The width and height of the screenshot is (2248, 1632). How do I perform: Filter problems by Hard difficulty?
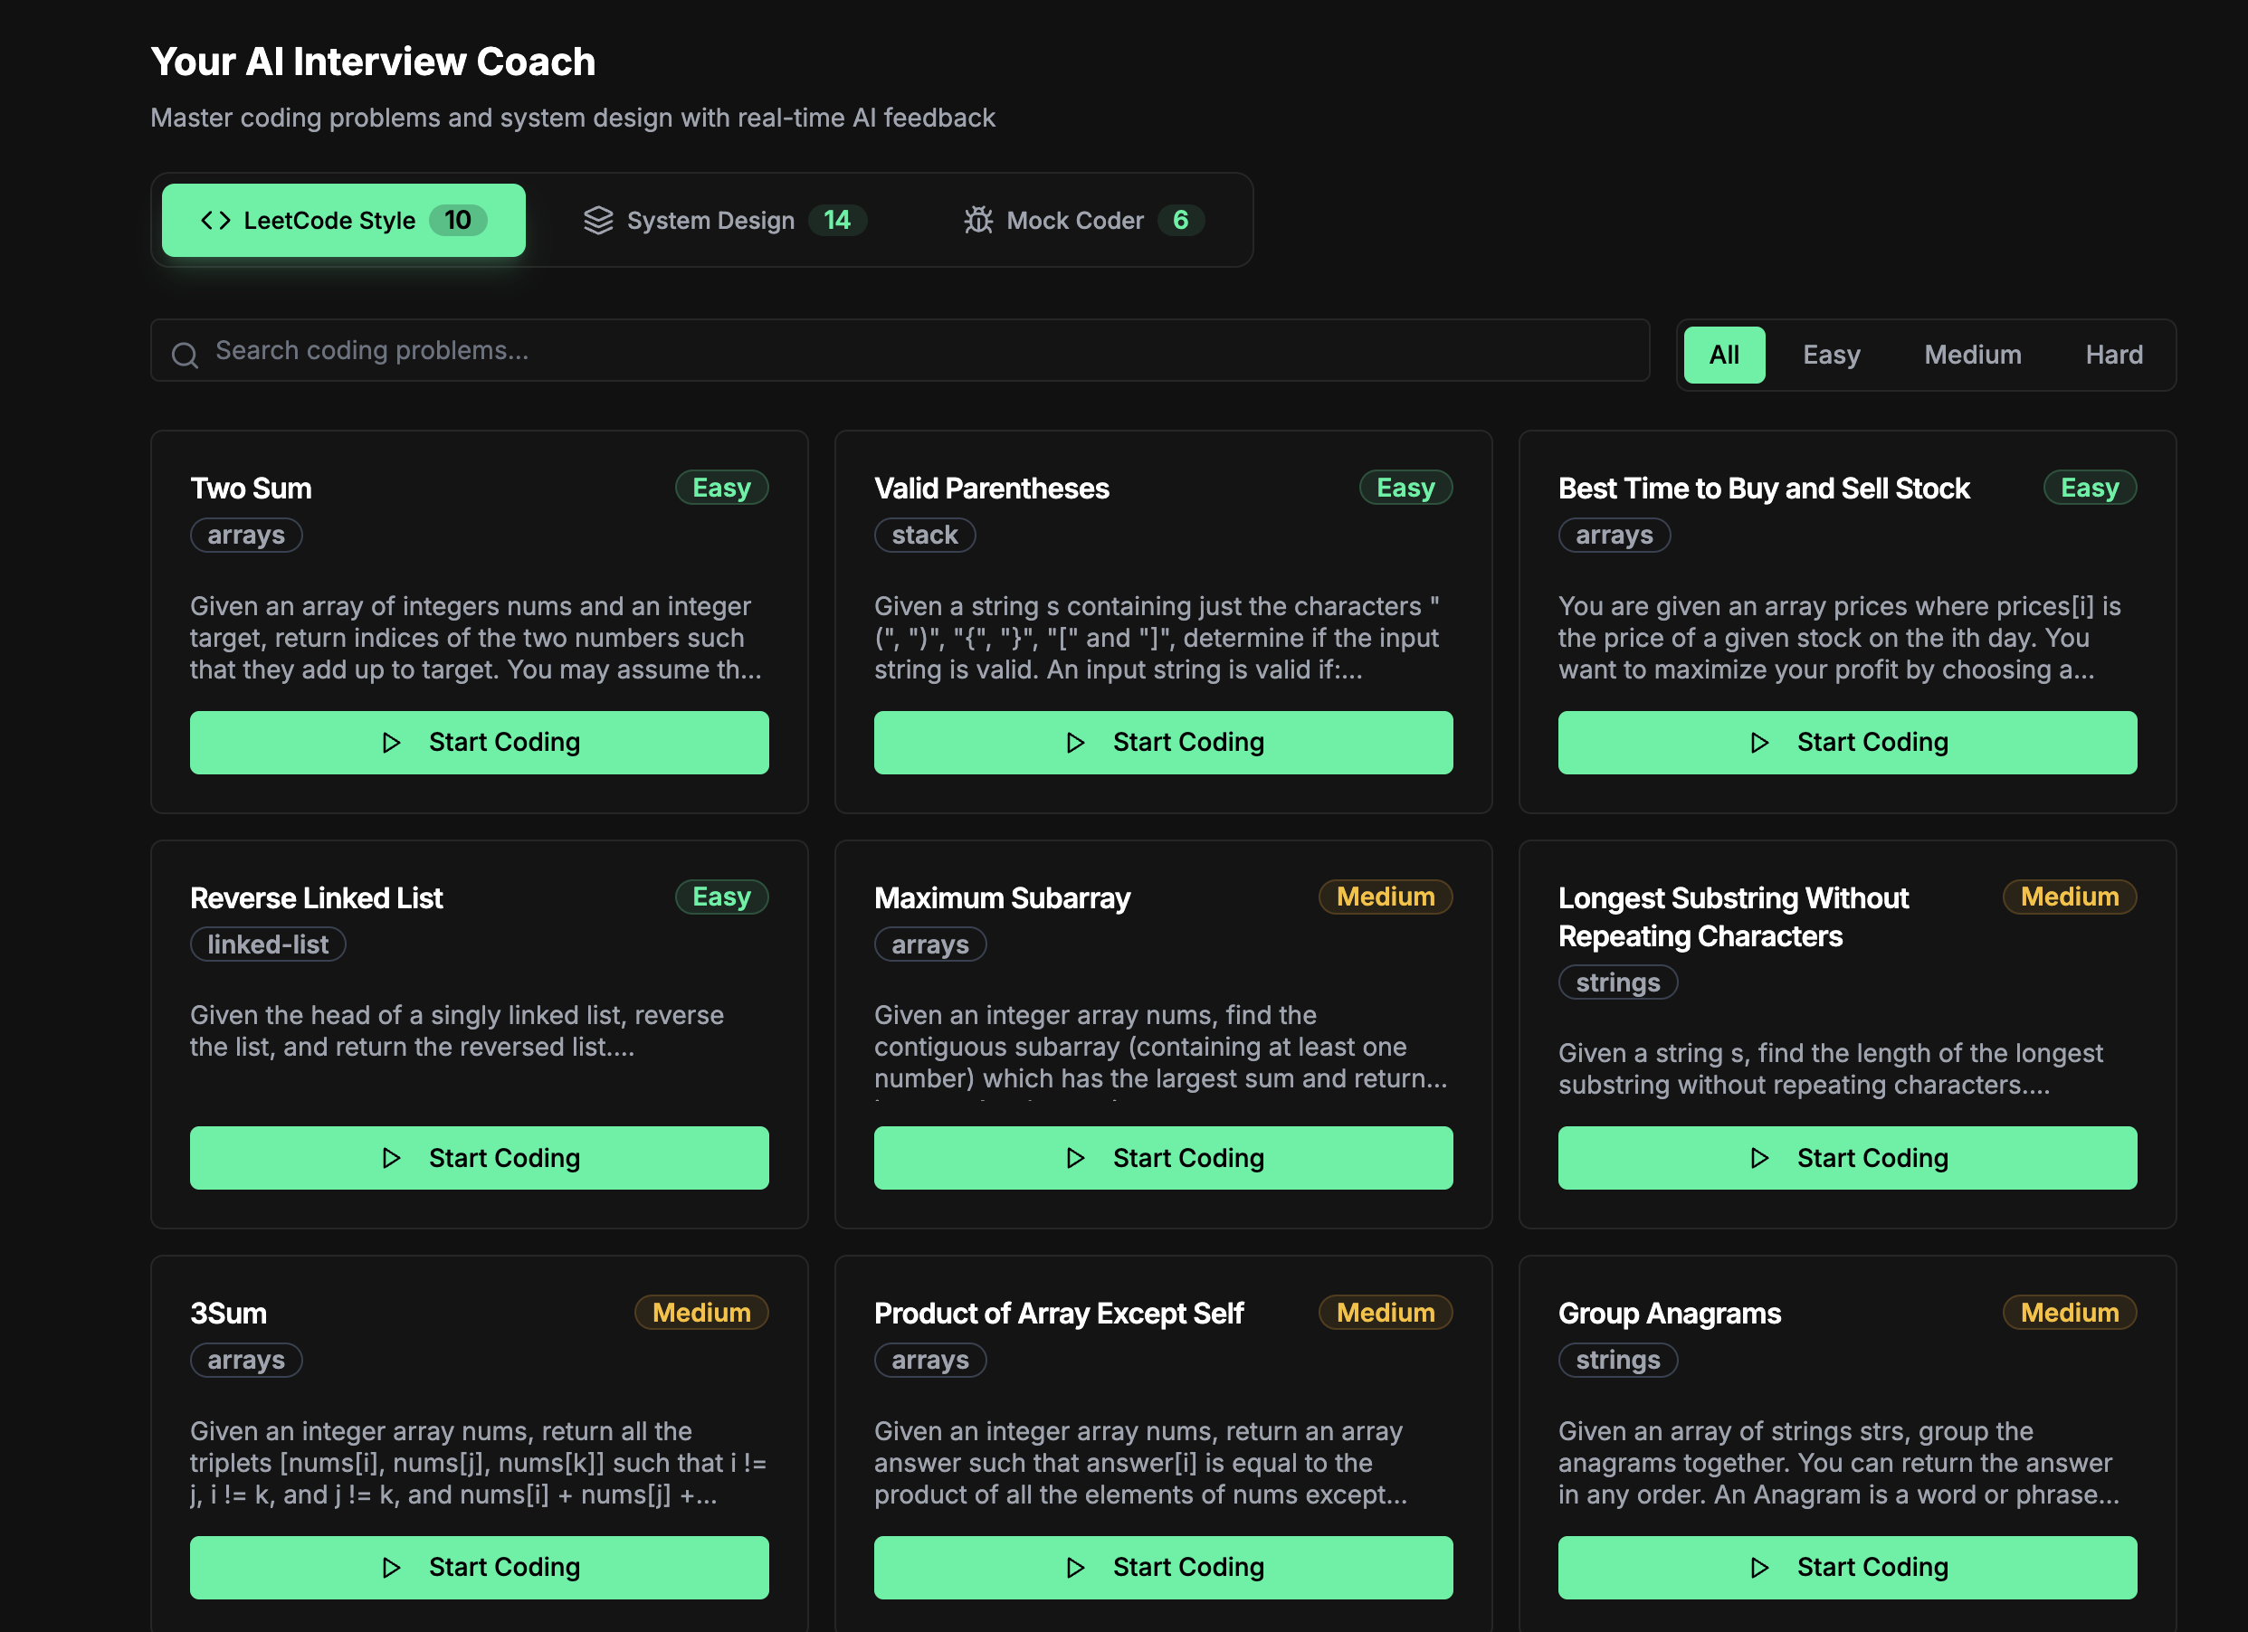[x=2113, y=355]
